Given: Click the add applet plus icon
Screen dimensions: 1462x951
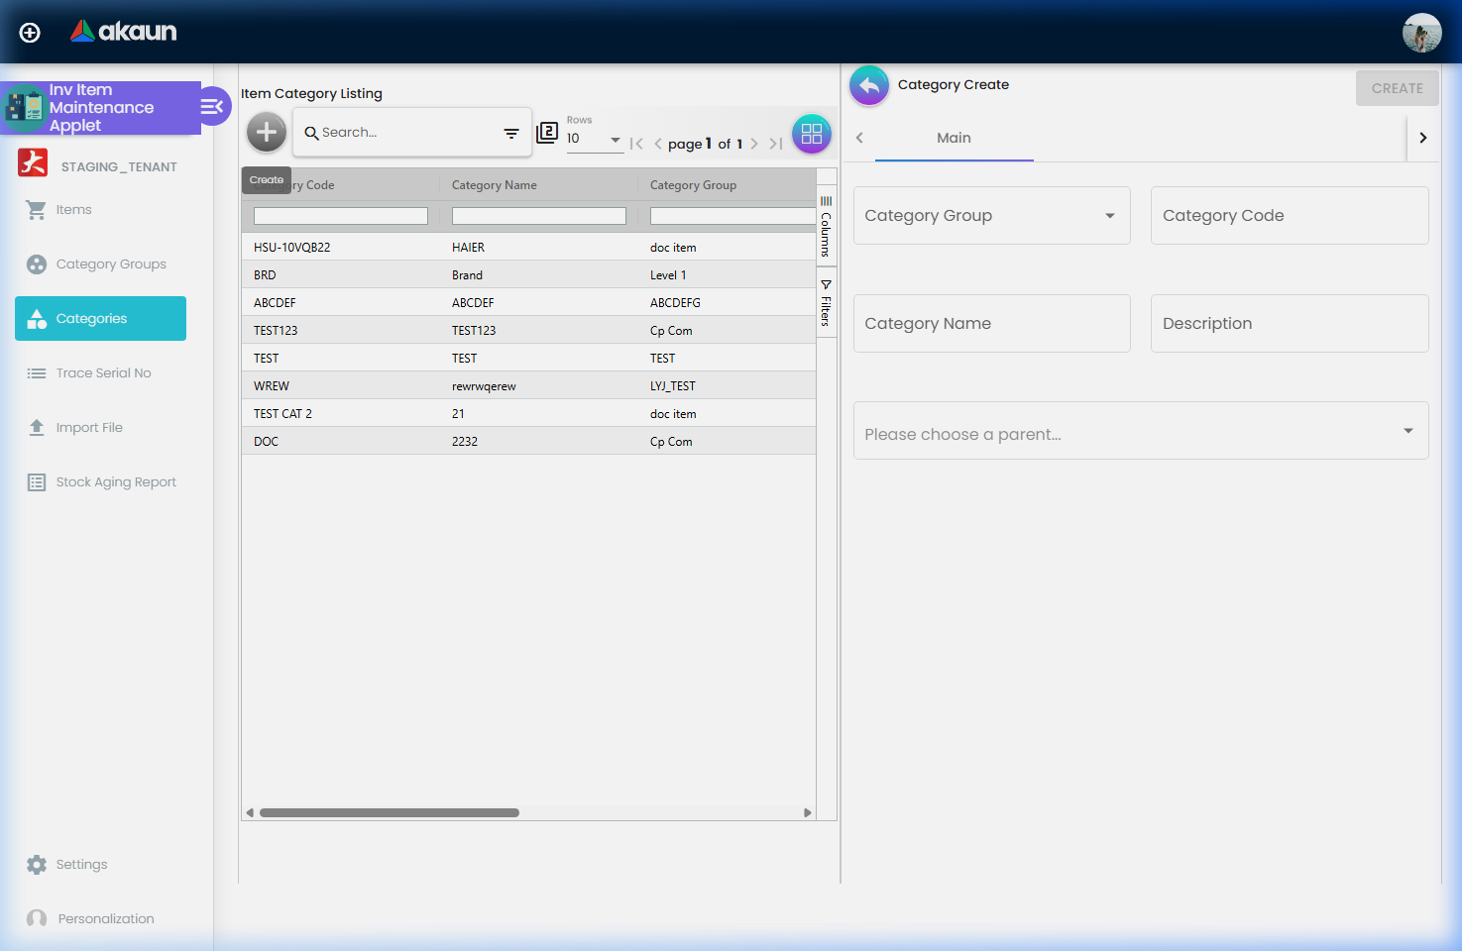Looking at the screenshot, I should coord(30,33).
